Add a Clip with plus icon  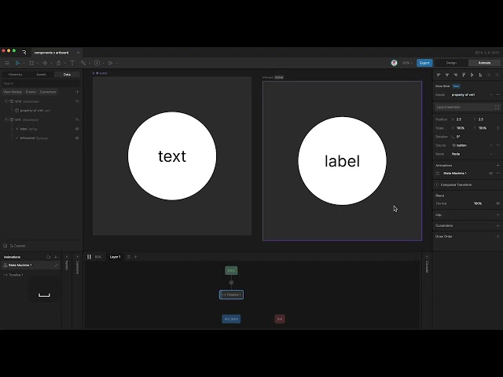(497, 215)
